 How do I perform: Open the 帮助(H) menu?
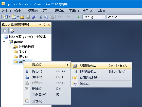102,11
